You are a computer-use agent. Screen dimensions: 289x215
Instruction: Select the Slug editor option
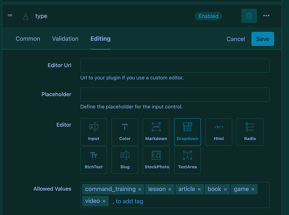125,160
